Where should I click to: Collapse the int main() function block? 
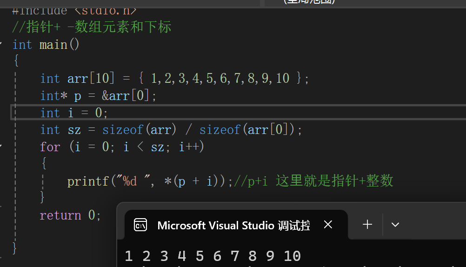1,45
